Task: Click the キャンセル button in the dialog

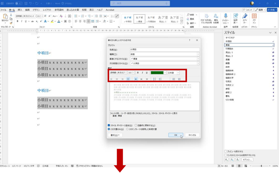Action: click(x=192, y=135)
